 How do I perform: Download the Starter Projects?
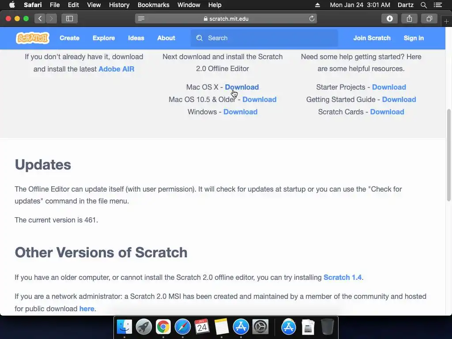pos(389,87)
